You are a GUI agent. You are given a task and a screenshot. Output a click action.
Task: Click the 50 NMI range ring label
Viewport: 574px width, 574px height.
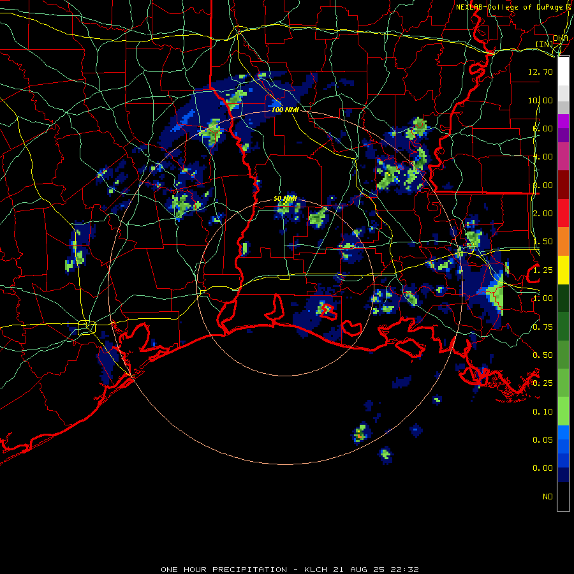285,198
